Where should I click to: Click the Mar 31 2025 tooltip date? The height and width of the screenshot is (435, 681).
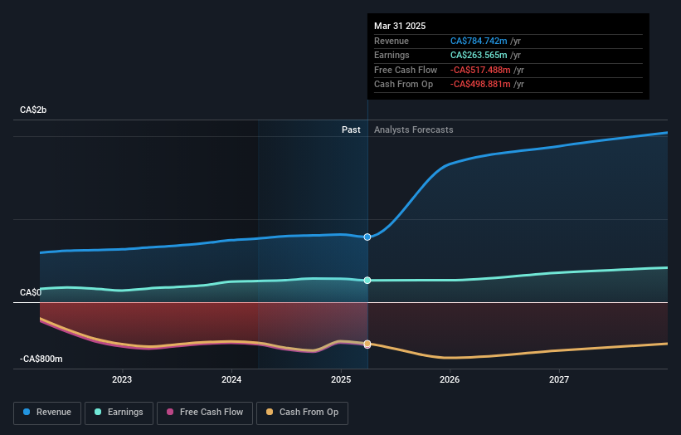pos(400,26)
